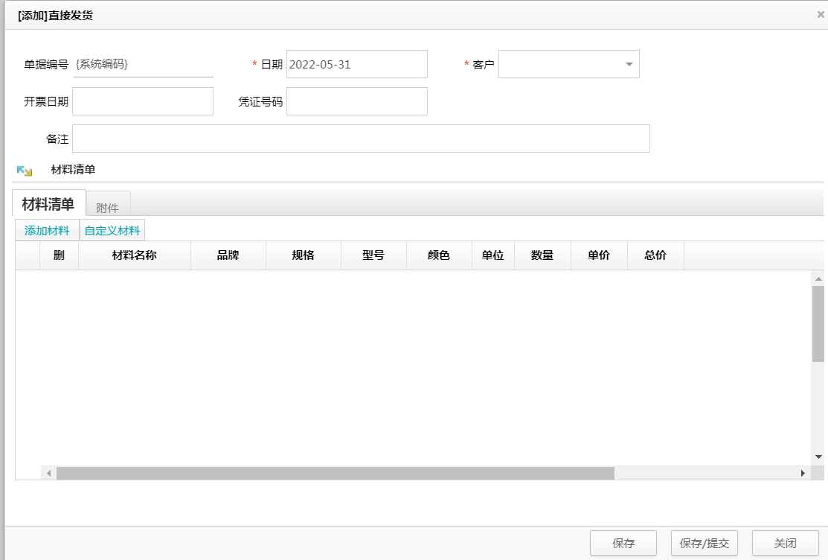Click the expand arrows icon beside 材料清单
The height and width of the screenshot is (560, 828).
25,171
